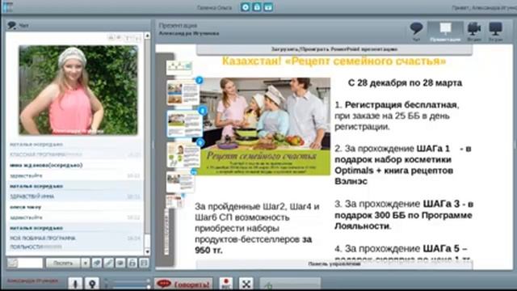Click the first teal round icon in top bar

(245, 7)
